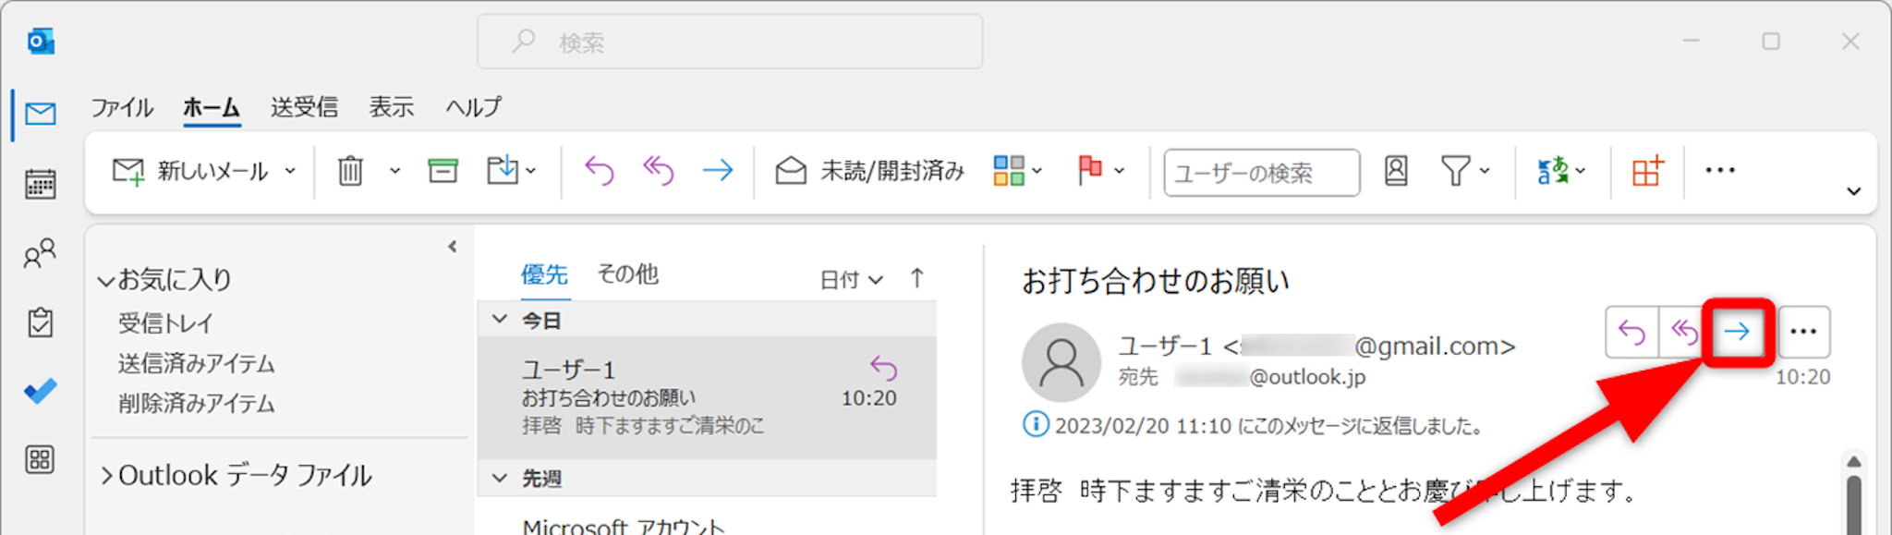
Task: Open the To Do checkmark app in the sidebar
Action: point(40,391)
